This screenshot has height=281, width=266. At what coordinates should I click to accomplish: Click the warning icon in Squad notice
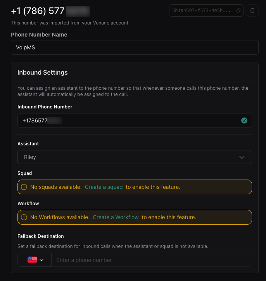point(24,187)
